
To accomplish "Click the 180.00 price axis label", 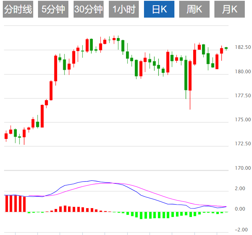I will pos(243,71).
